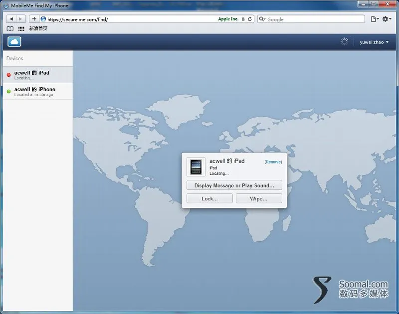Image resolution: width=399 pixels, height=314 pixels.
Task: Click the Safari icon in the title bar
Action: click(x=6, y=5)
